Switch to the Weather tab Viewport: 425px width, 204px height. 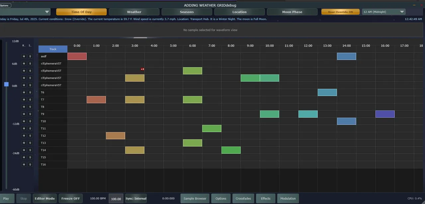pos(134,12)
